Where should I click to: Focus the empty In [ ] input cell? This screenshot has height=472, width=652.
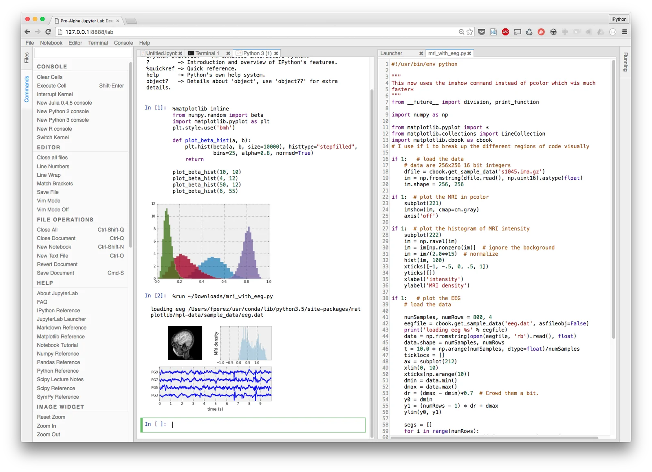(x=253, y=425)
